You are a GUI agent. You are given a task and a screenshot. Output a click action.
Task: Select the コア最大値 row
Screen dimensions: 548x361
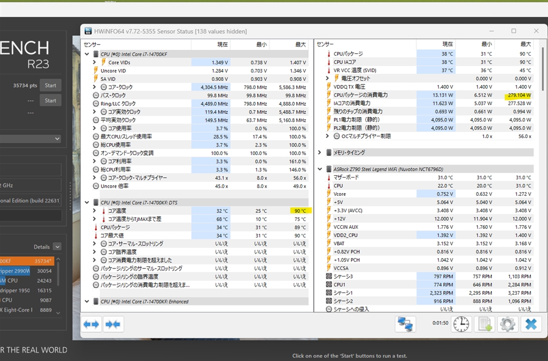pyautogui.click(x=200, y=235)
